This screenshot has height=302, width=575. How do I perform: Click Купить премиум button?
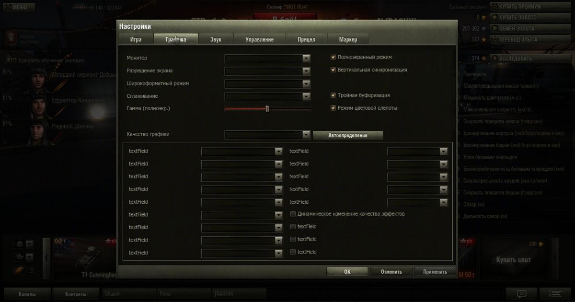[x=530, y=7]
